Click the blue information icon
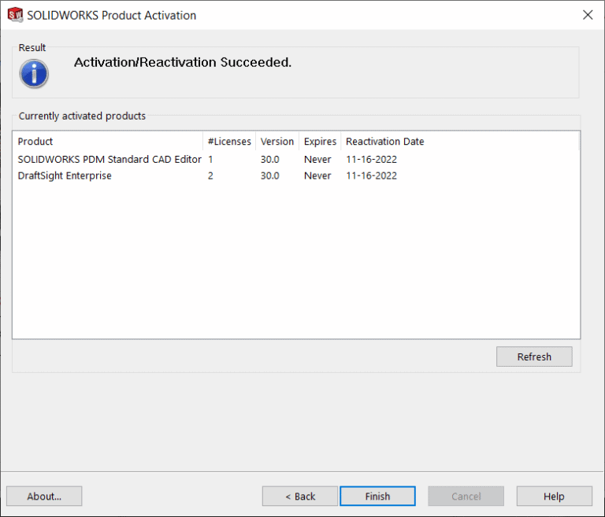 click(34, 73)
